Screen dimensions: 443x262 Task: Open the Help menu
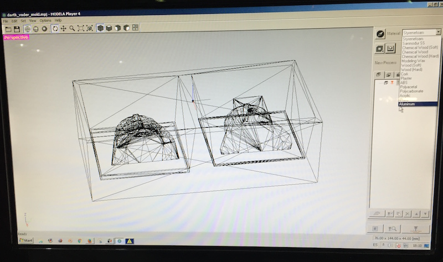[x=58, y=20]
